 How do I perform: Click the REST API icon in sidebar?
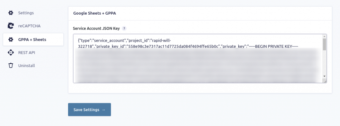tap(11, 53)
